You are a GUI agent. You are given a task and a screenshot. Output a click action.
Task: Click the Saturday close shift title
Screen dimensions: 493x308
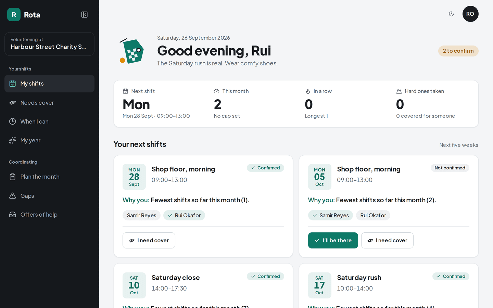click(176, 278)
